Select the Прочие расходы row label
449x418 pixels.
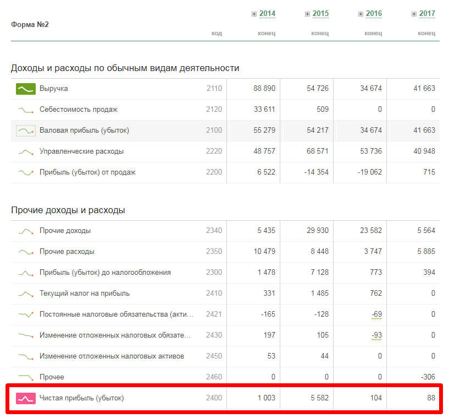click(x=66, y=252)
